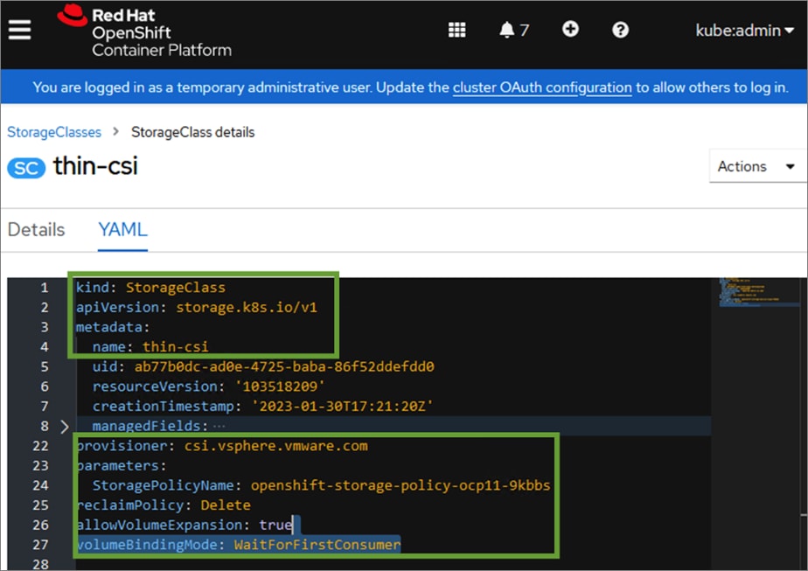The height and width of the screenshot is (571, 808).
Task: Click the SC resource badge
Action: [26, 168]
